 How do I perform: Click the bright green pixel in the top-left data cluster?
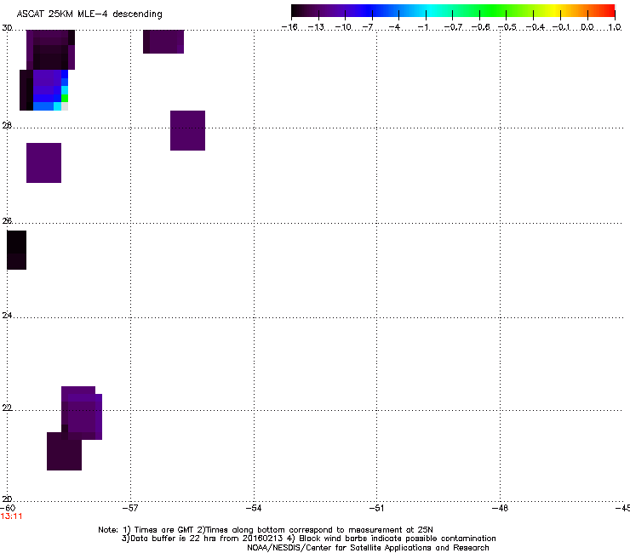click(x=65, y=98)
